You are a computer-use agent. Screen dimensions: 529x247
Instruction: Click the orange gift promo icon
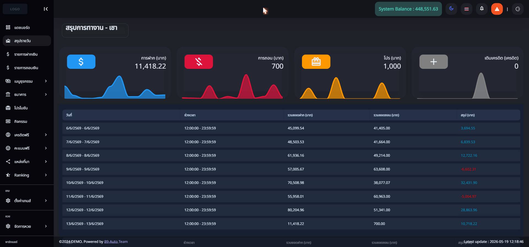point(316,62)
